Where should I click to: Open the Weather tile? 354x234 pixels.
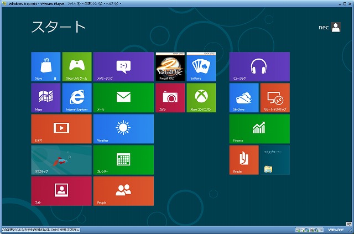point(123,129)
